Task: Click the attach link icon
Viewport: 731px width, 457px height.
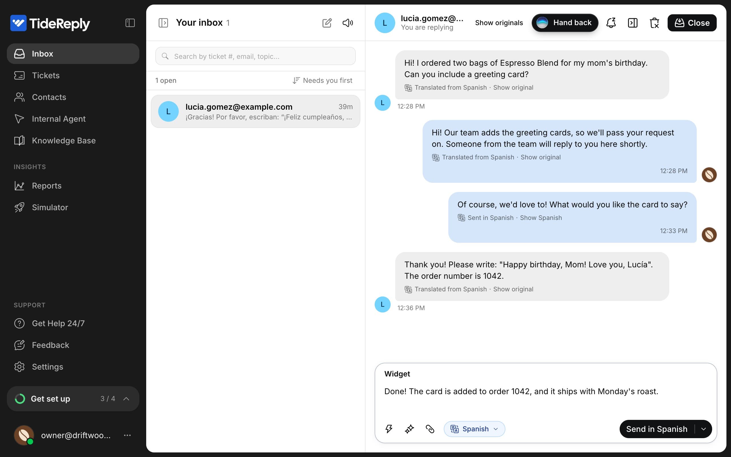Action: [x=430, y=429]
